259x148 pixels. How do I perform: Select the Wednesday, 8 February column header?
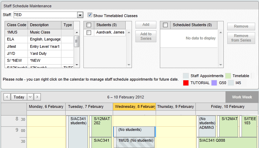[134, 107]
